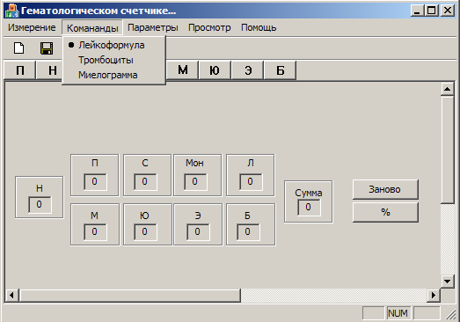Click the Сумма count field

[309, 208]
